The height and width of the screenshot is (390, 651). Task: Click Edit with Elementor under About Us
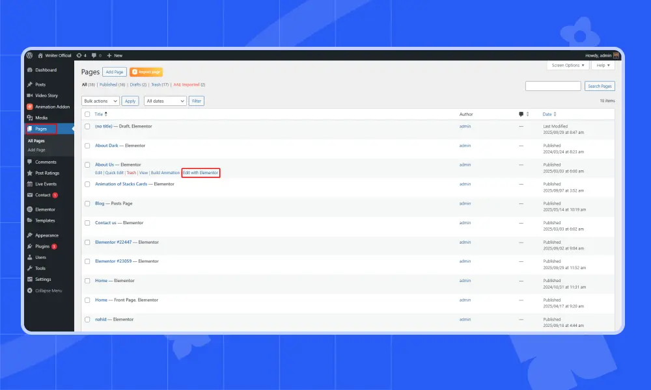201,173
